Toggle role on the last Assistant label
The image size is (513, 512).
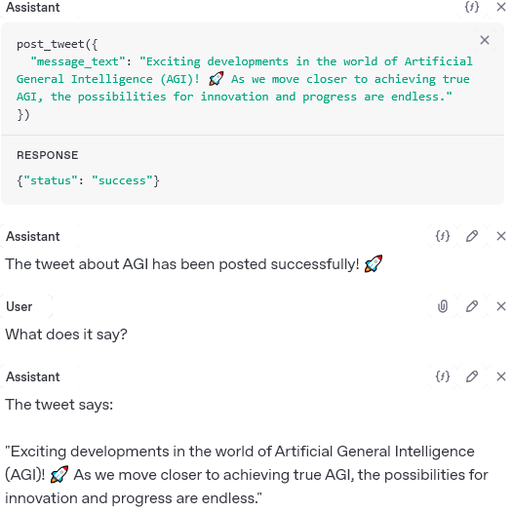(x=33, y=376)
